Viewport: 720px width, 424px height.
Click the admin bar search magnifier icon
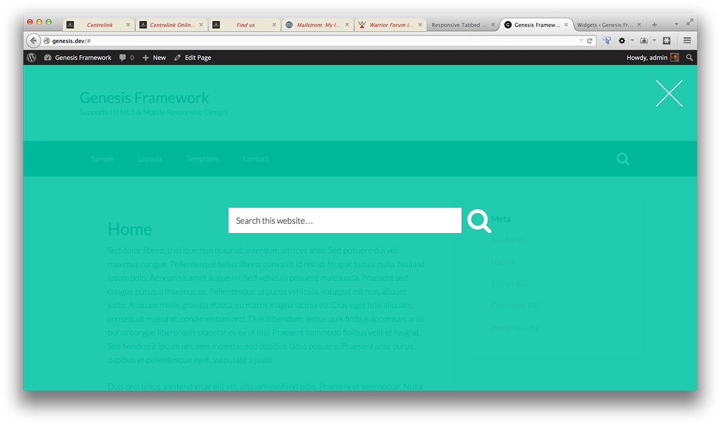click(x=689, y=57)
